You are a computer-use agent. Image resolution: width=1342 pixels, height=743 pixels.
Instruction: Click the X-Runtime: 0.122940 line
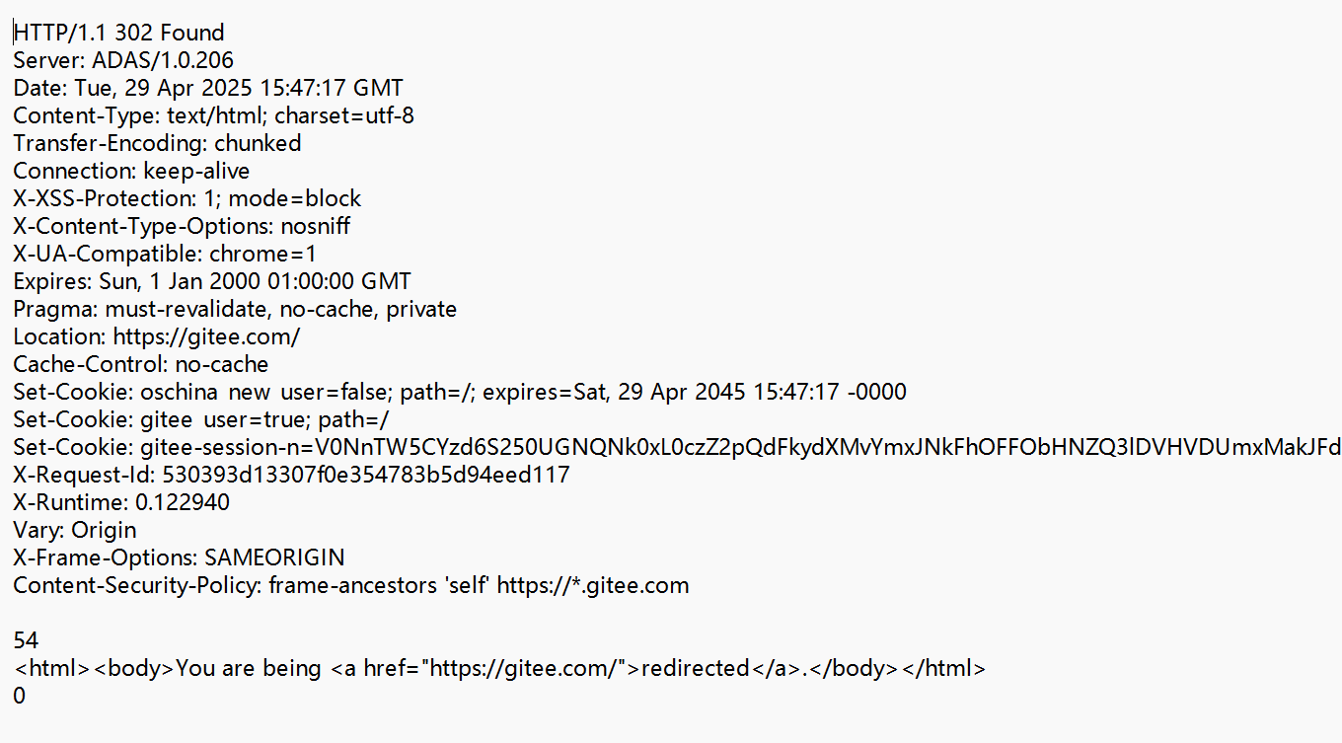121,502
